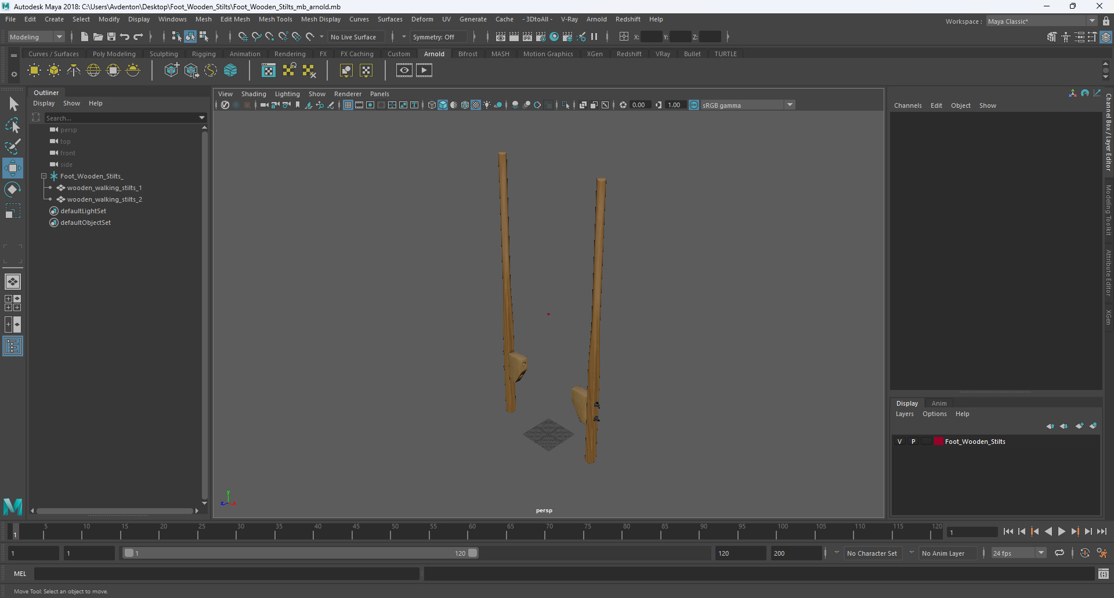Open the Arnold main menu
The width and height of the screenshot is (1114, 598).
tap(596, 19)
